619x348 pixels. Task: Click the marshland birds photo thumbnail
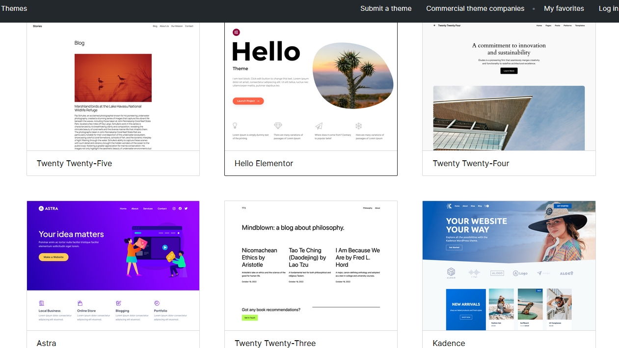(x=113, y=78)
